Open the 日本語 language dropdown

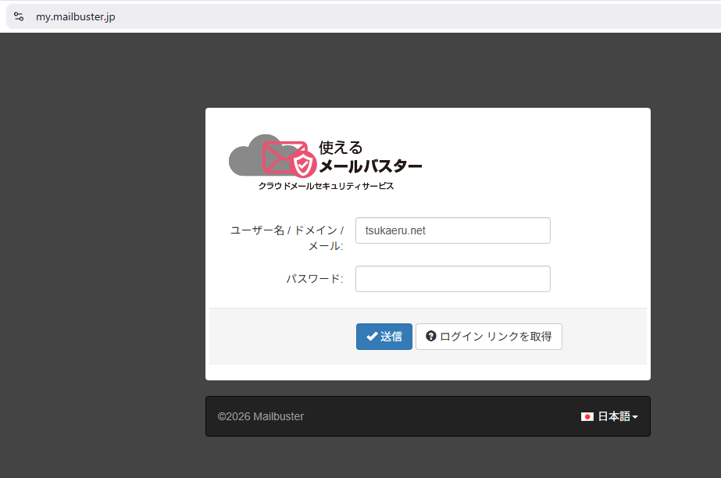click(x=610, y=416)
